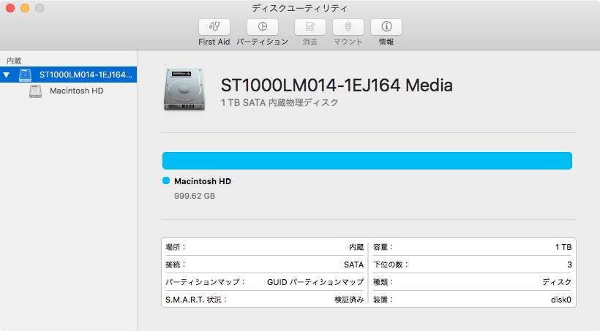
Task: Click the ST1000LM014 drive icon in sidebar
Action: click(26, 75)
